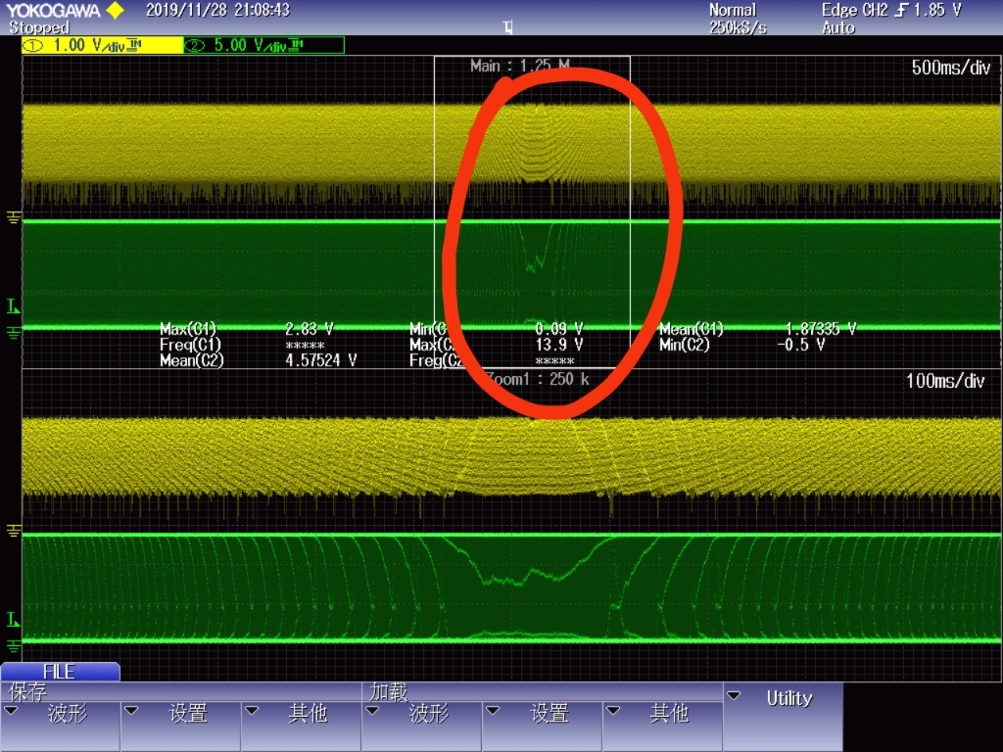This screenshot has height=752, width=1003.
Task: Expand the Utility menu
Action: 783,716
